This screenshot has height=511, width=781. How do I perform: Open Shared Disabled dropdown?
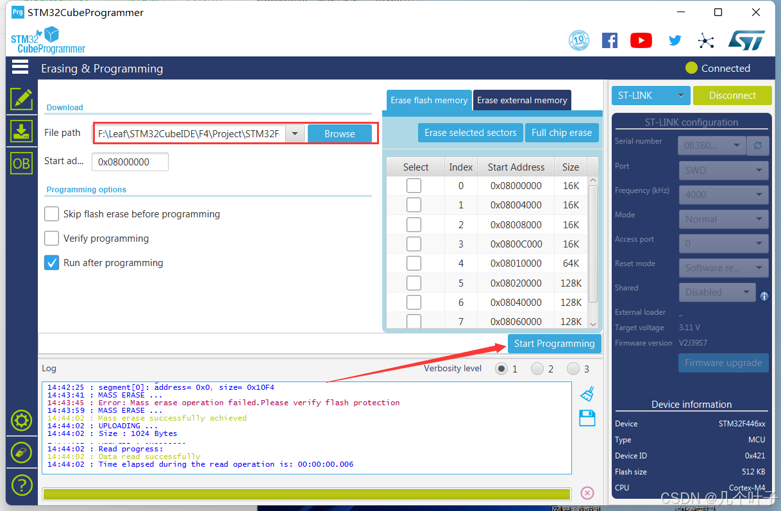coord(717,292)
